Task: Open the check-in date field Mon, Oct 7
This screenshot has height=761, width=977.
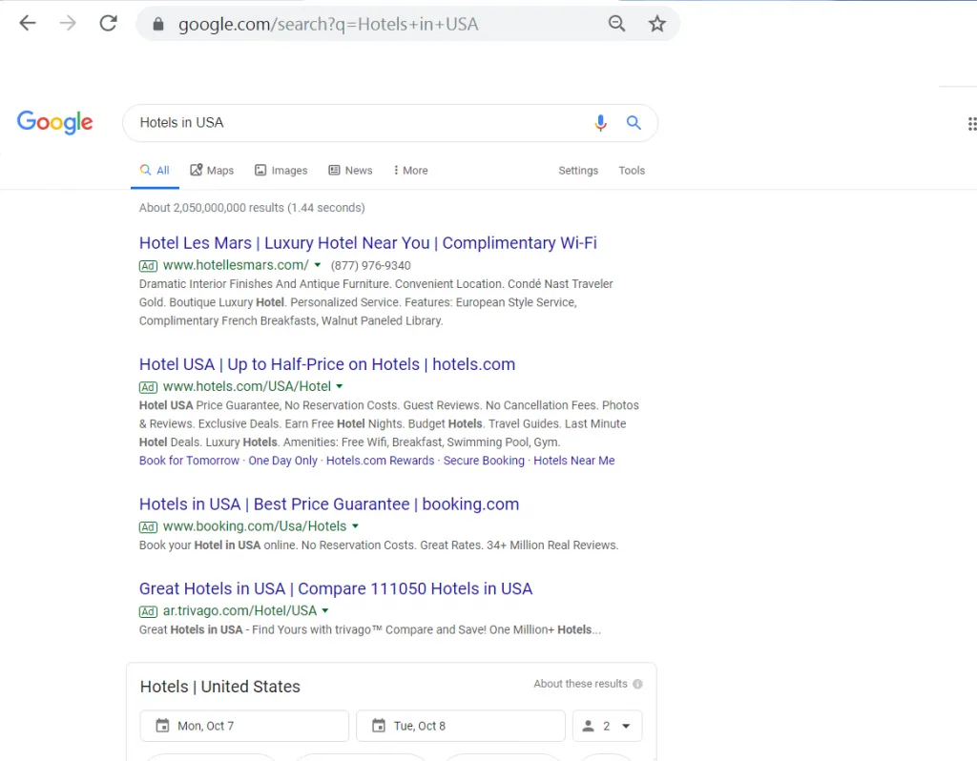Action: [244, 726]
